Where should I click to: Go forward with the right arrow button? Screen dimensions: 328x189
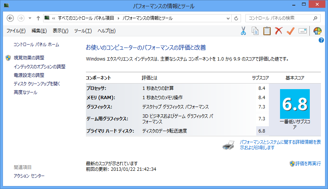[21, 18]
